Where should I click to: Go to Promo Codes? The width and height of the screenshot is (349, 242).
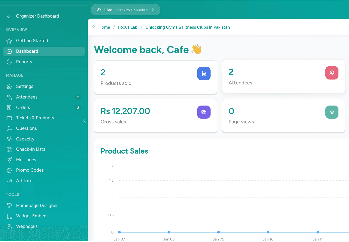coord(44,170)
